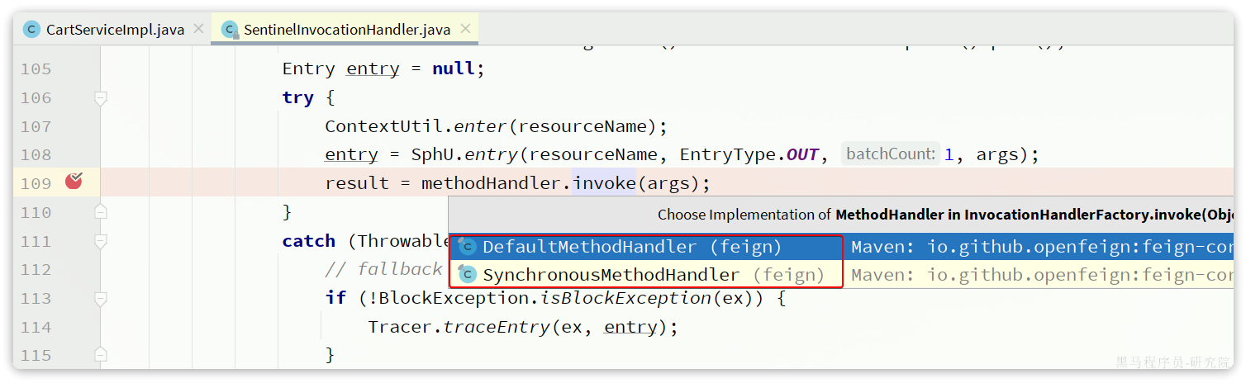The height and width of the screenshot is (383, 1246).
Task: Click the invoke method call on line 109
Action: pyautogui.click(x=603, y=183)
